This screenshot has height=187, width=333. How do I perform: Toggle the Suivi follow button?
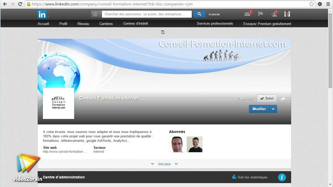coord(267,98)
